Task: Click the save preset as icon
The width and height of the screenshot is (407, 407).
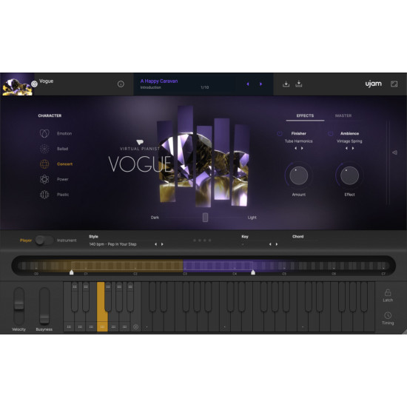Action: point(299,84)
